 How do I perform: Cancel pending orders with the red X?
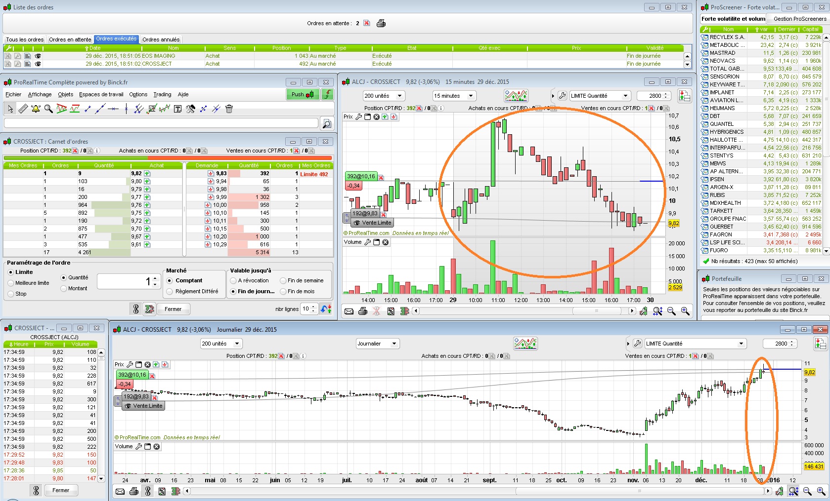366,23
